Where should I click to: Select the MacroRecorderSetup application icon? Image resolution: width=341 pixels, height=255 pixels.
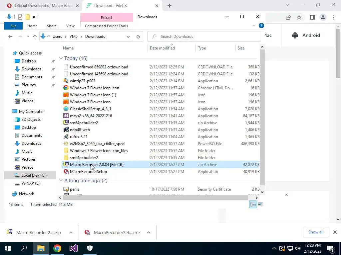click(66, 172)
